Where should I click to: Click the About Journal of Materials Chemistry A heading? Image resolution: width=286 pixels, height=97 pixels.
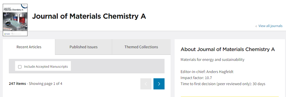click(228, 50)
